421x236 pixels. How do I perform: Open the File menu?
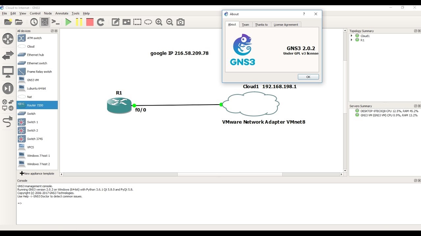coord(5,13)
